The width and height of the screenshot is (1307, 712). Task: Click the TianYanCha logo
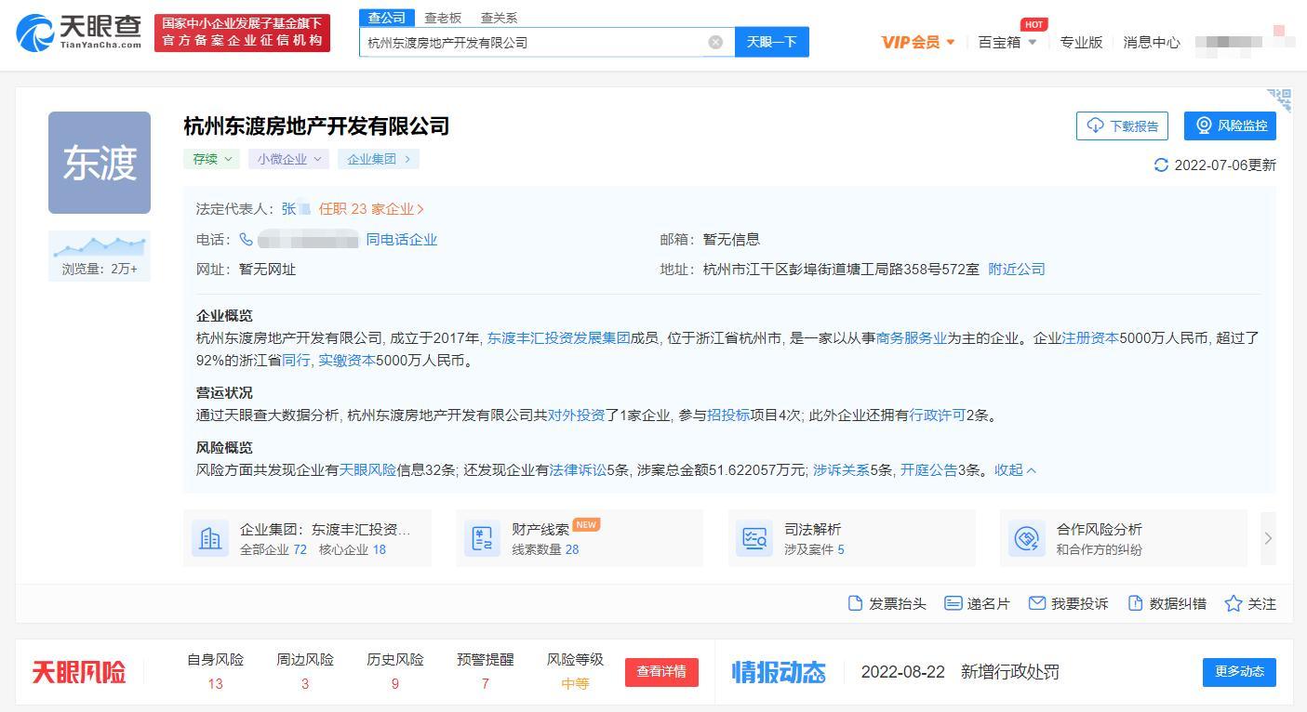(x=79, y=33)
